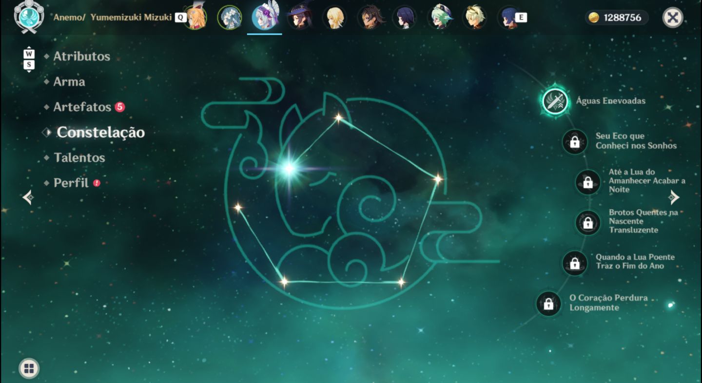
Task: Open the Arma section
Action: [x=69, y=81]
